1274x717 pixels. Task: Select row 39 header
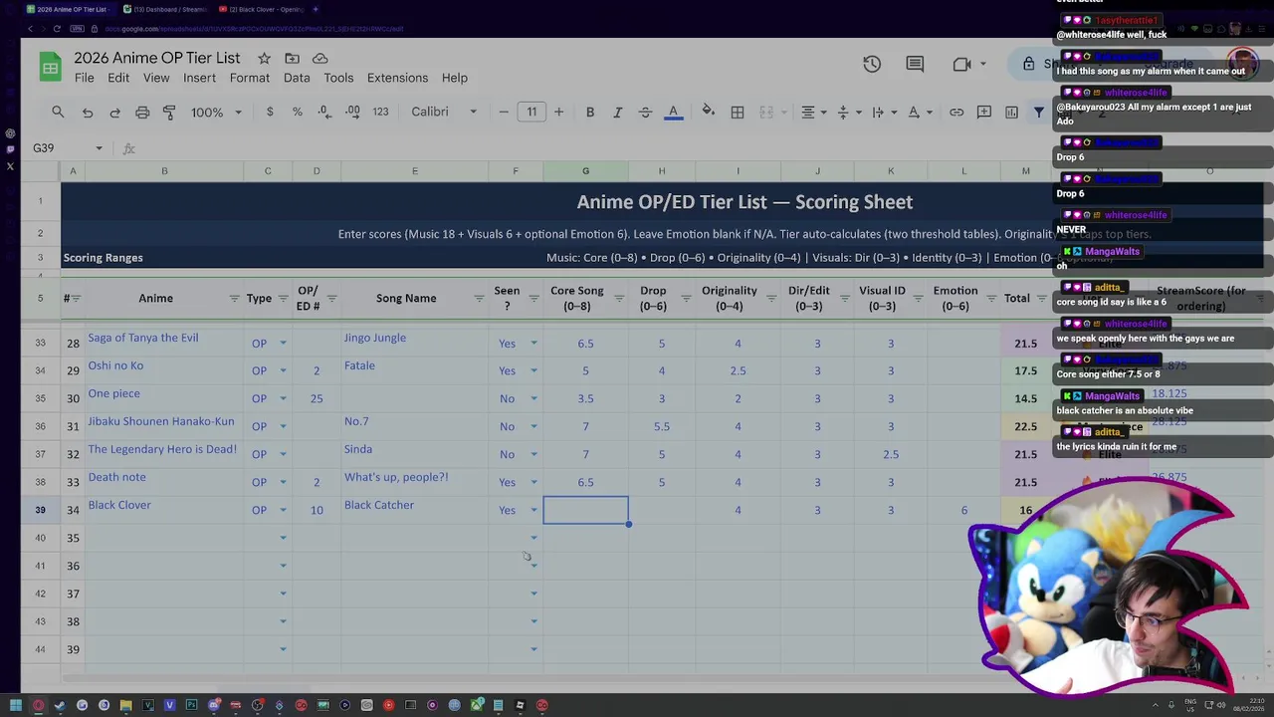click(40, 510)
